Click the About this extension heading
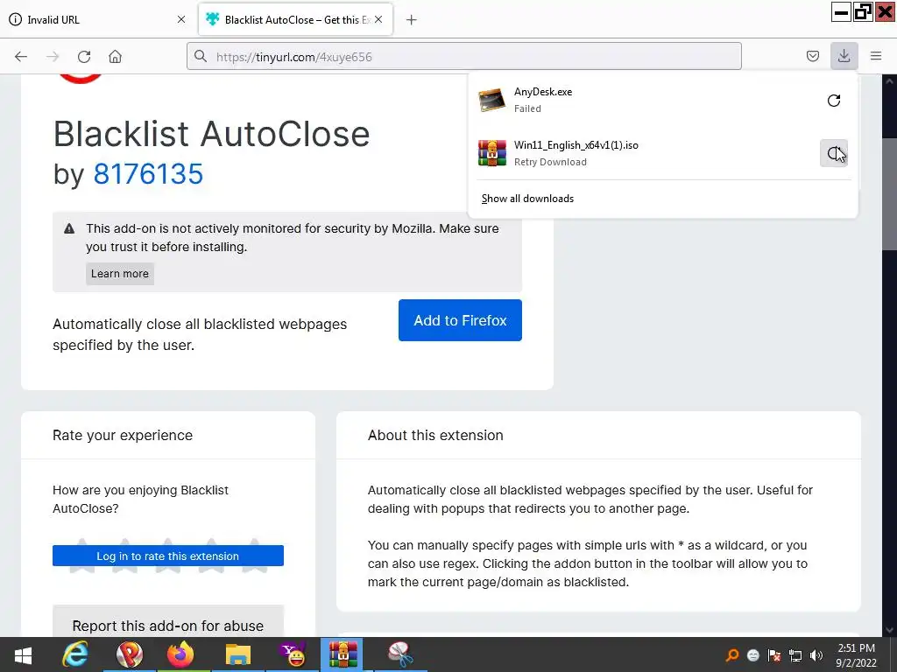Screen dimensions: 897x672 (x=435, y=435)
